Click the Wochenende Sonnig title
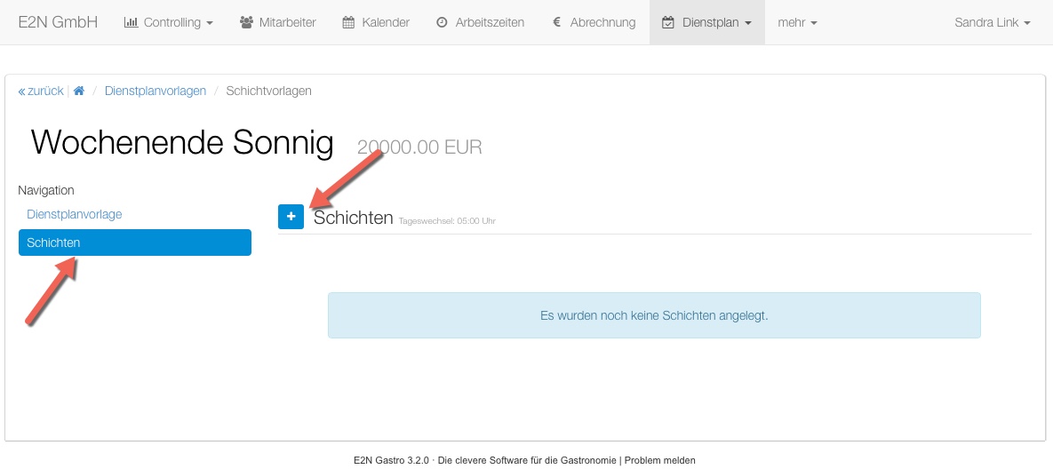This screenshot has width=1053, height=469. pos(182,143)
